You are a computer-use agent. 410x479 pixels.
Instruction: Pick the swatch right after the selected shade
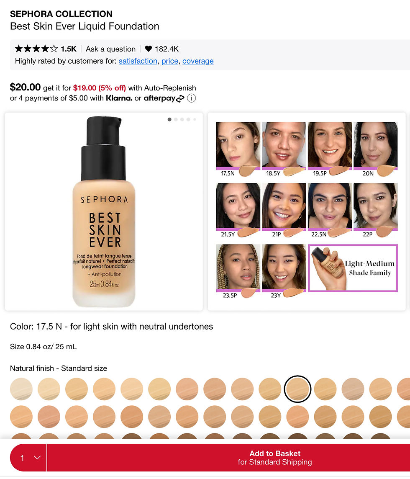(325, 389)
